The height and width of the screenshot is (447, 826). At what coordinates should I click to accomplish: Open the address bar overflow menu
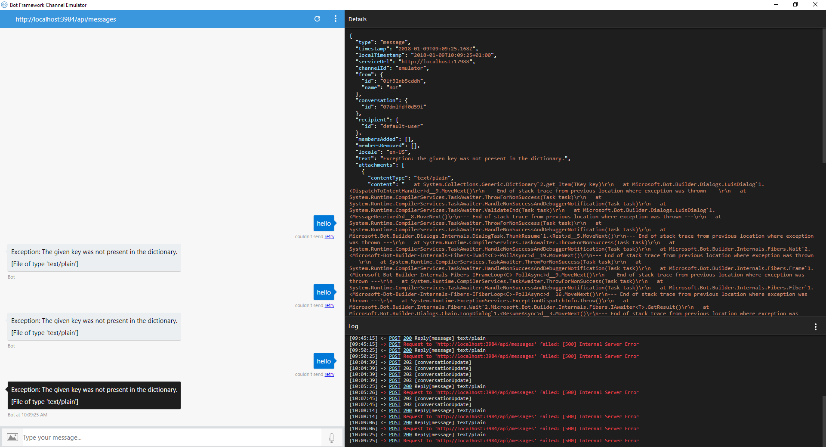click(x=336, y=19)
